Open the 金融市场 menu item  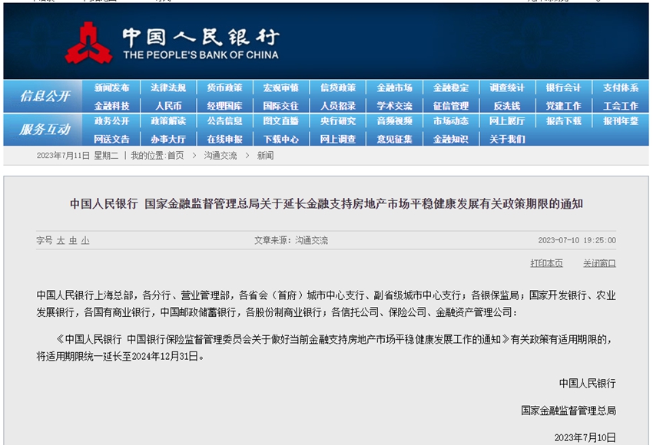click(394, 87)
